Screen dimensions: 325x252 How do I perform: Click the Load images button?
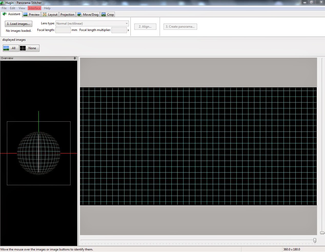coord(18,24)
